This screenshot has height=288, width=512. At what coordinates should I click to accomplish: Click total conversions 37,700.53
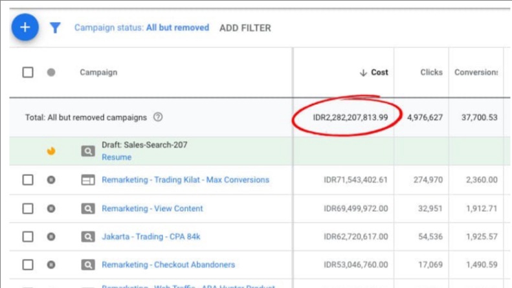480,117
